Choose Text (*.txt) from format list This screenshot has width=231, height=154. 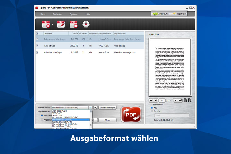(71, 115)
